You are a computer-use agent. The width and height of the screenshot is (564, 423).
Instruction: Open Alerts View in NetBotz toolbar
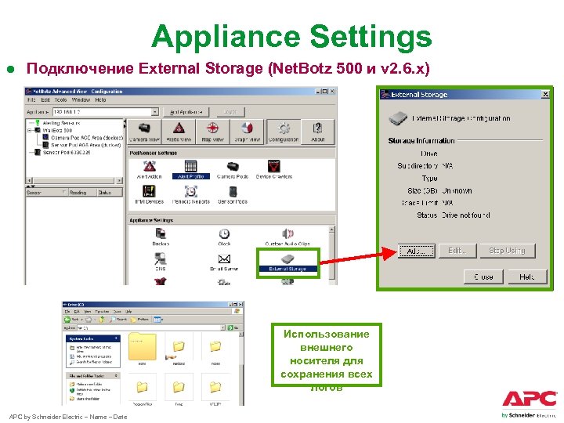[179, 132]
